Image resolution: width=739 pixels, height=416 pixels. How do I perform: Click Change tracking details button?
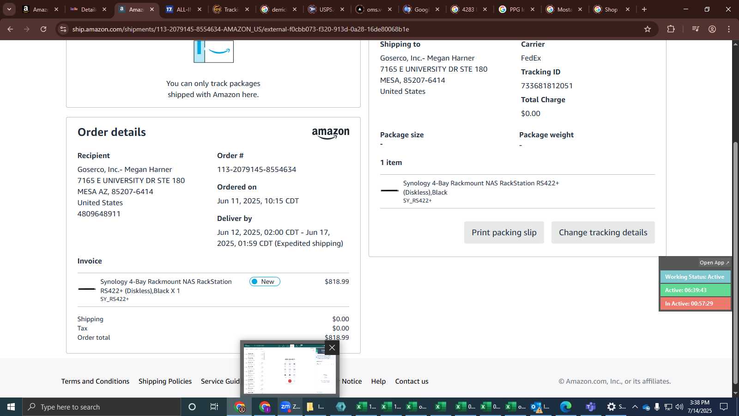(x=603, y=232)
